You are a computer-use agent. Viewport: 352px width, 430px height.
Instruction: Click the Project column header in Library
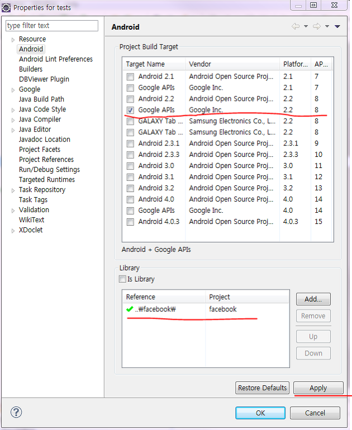(248, 297)
